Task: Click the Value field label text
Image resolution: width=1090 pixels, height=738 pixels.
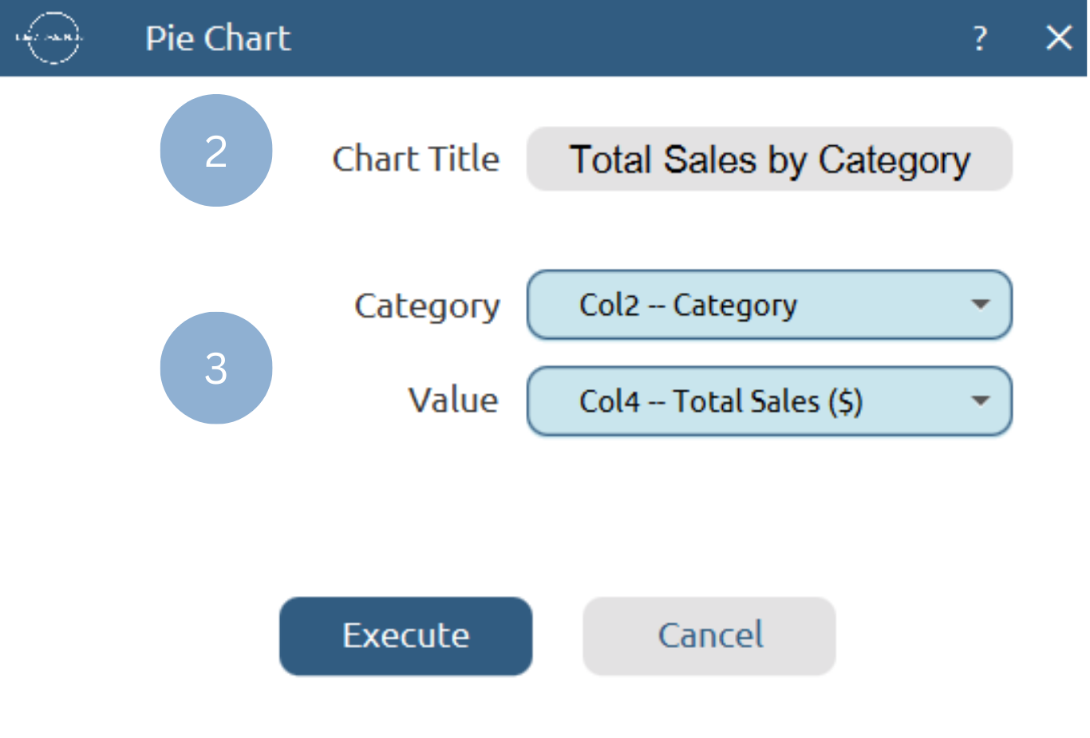Action: click(x=452, y=401)
